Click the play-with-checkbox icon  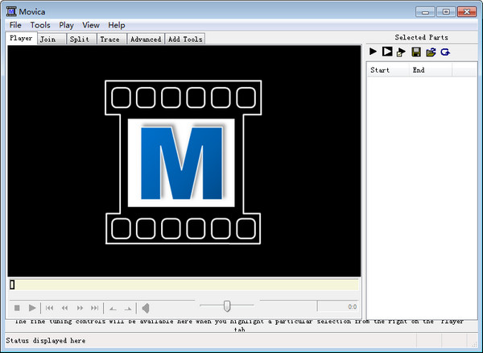click(400, 52)
